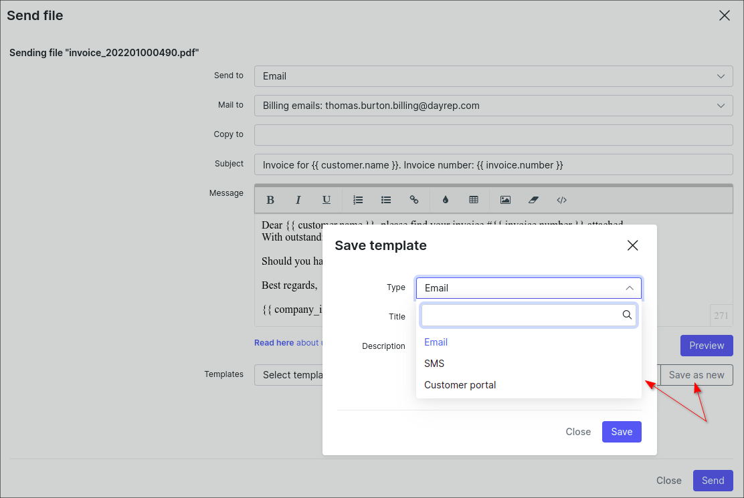
Task: Apply italic formatting in message toolbar
Action: (298, 200)
